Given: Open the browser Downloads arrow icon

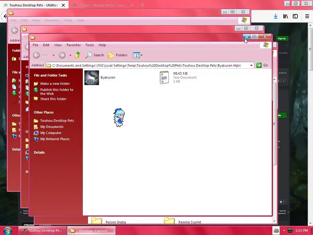Looking at the screenshot, I should (276, 16).
